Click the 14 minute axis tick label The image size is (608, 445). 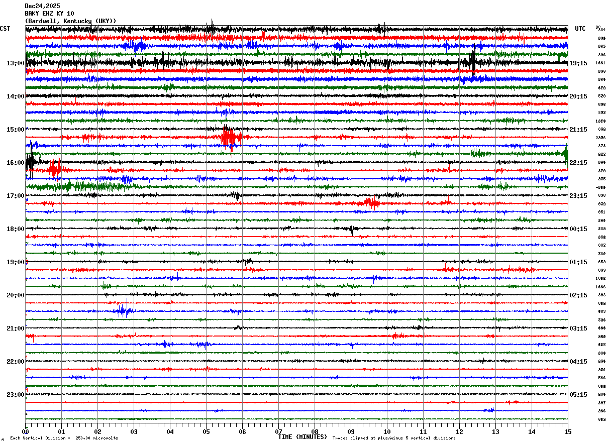click(532, 431)
